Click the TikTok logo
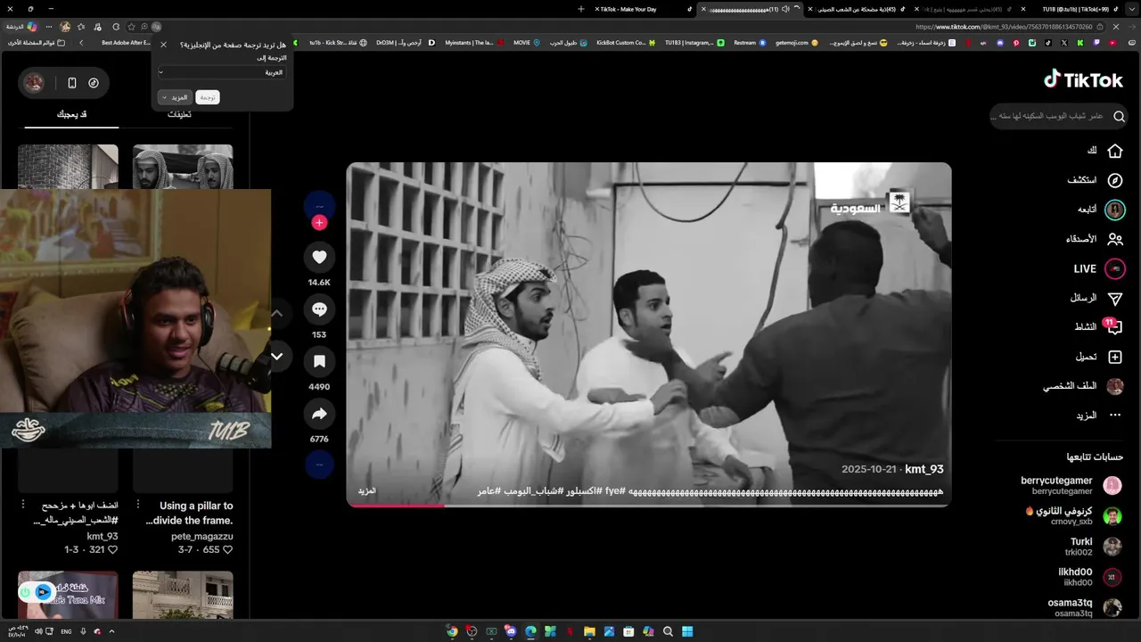The height and width of the screenshot is (642, 1141). click(x=1083, y=80)
